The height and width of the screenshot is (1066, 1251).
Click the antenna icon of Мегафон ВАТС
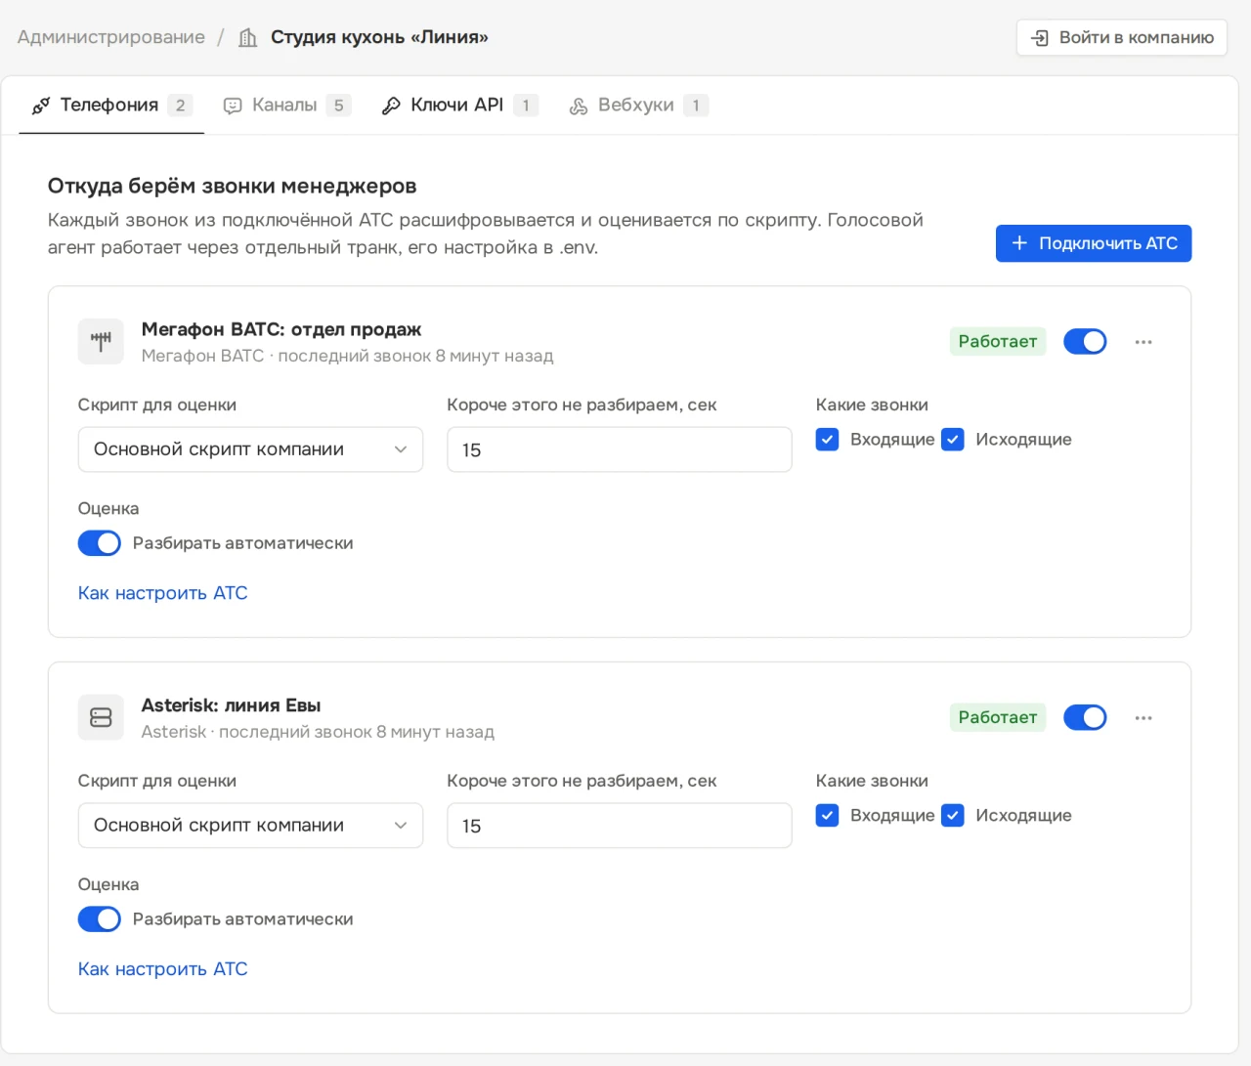pos(101,341)
